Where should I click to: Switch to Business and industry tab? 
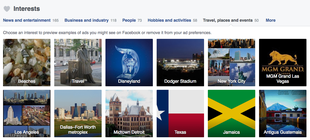coord(90,20)
